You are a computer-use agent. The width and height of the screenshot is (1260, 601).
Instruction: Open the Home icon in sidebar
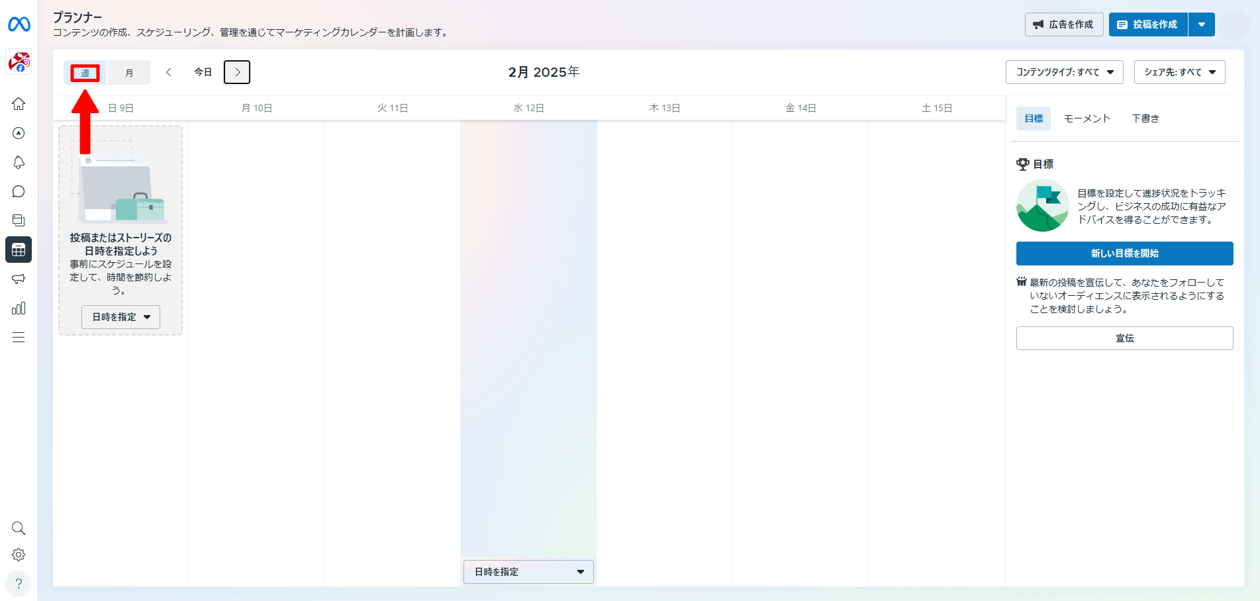[x=19, y=104]
